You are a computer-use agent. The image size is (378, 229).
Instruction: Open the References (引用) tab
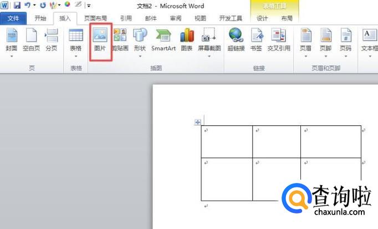click(126, 18)
